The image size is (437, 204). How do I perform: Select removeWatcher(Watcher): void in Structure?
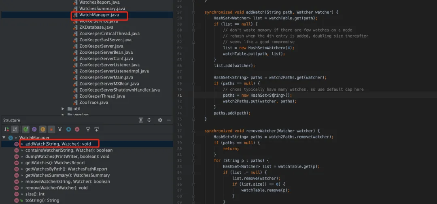coord(56,188)
